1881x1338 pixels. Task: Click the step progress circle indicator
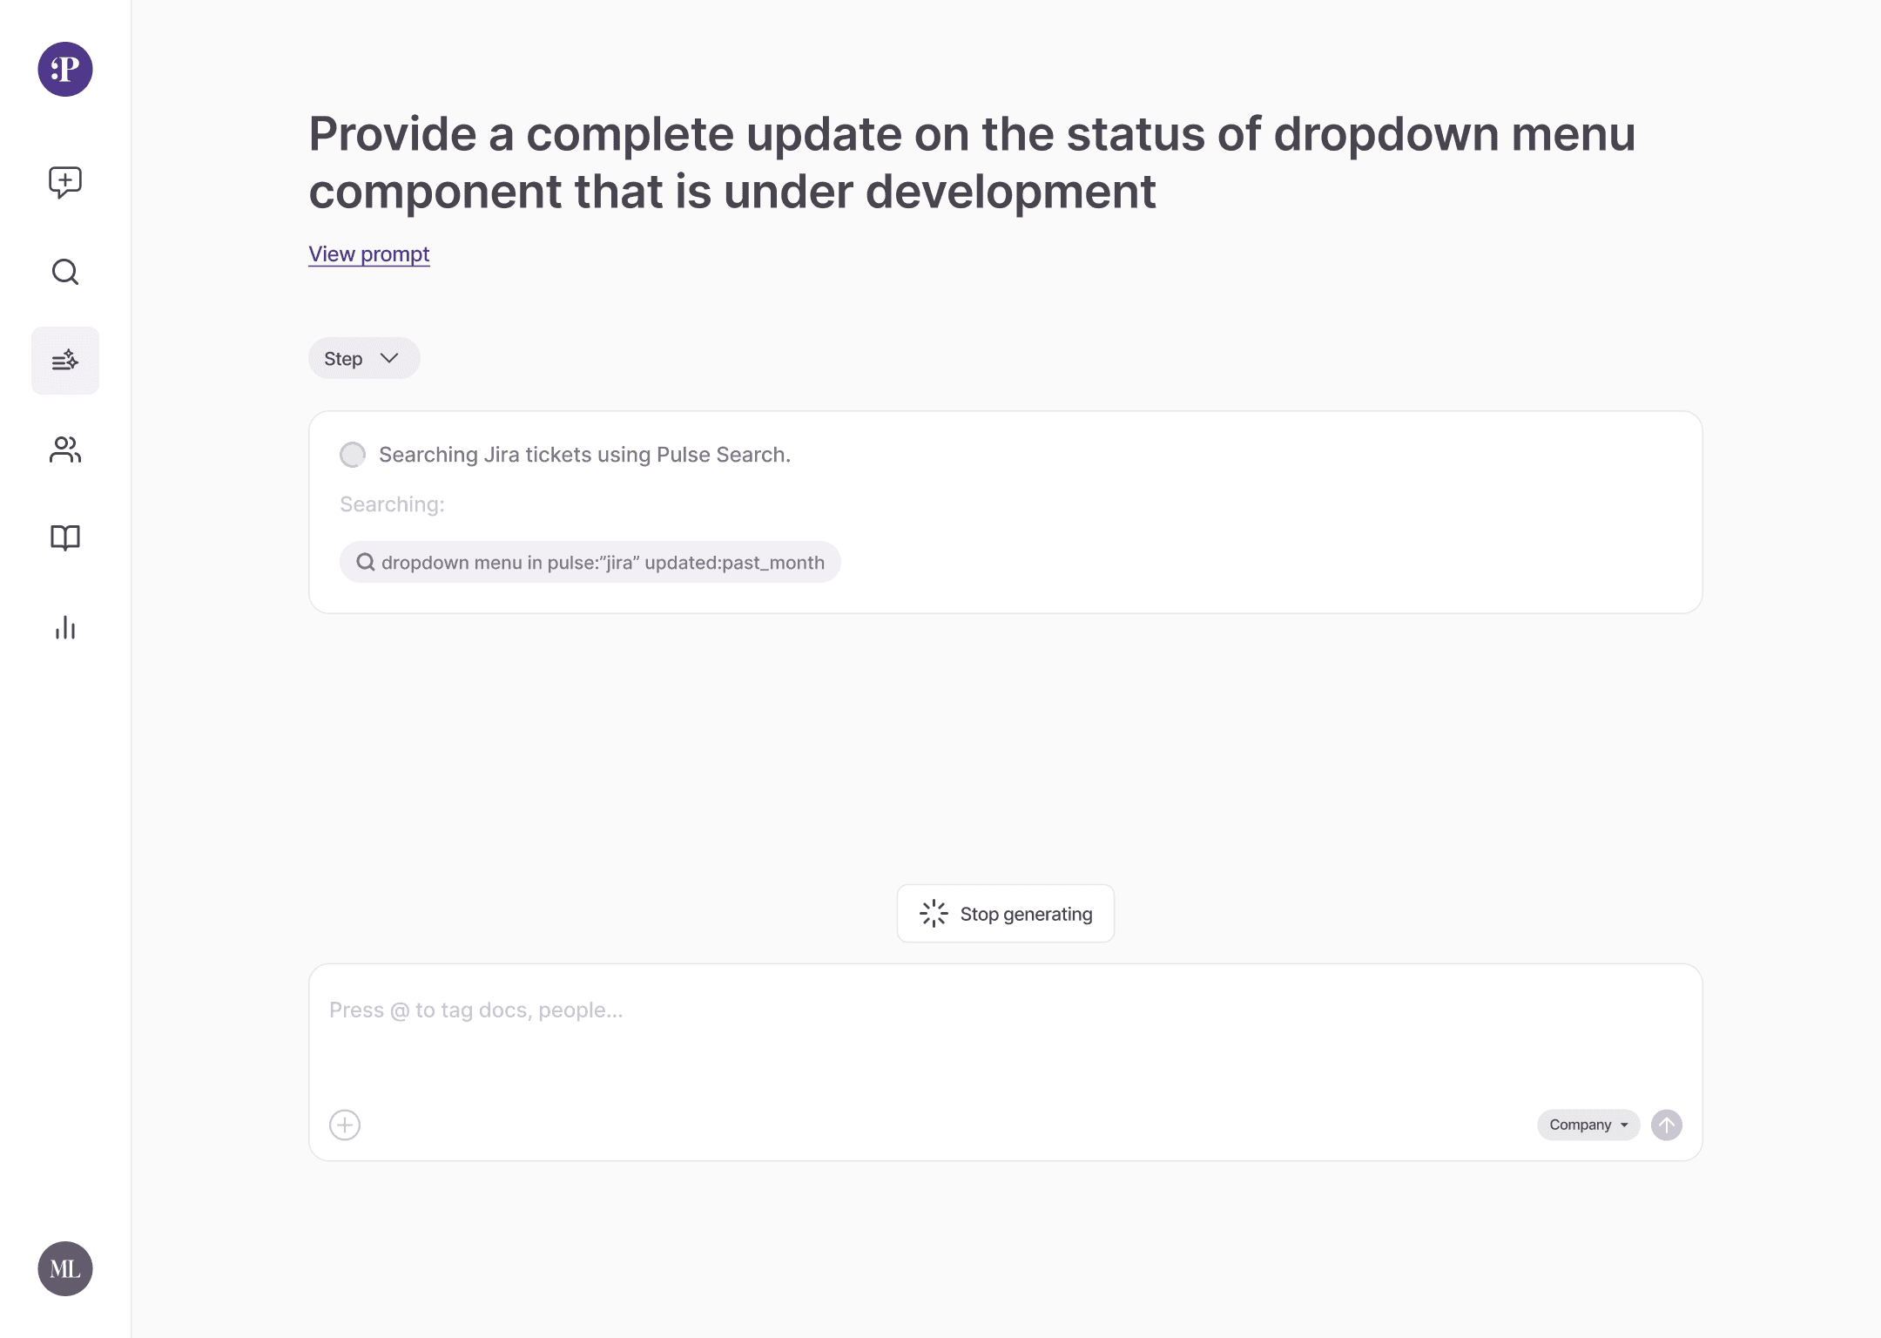pyautogui.click(x=353, y=455)
